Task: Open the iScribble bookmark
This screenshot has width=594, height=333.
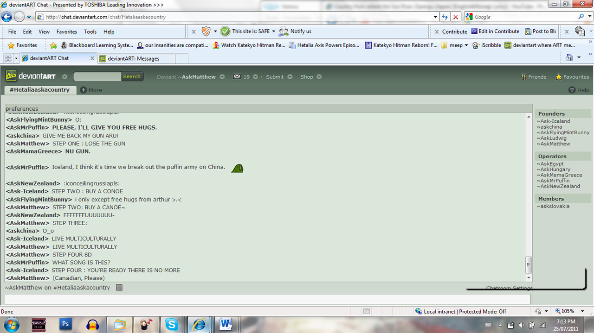Action: [487, 45]
